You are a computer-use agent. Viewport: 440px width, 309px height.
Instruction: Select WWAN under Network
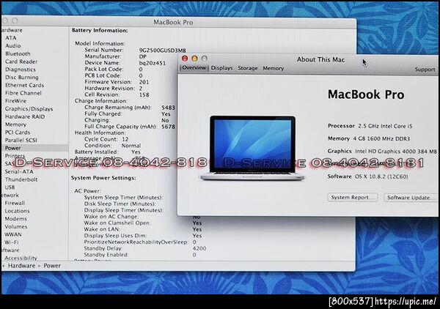pyautogui.click(x=13, y=234)
